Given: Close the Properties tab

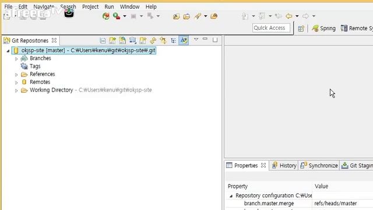Looking at the screenshot, I should click(263, 165).
